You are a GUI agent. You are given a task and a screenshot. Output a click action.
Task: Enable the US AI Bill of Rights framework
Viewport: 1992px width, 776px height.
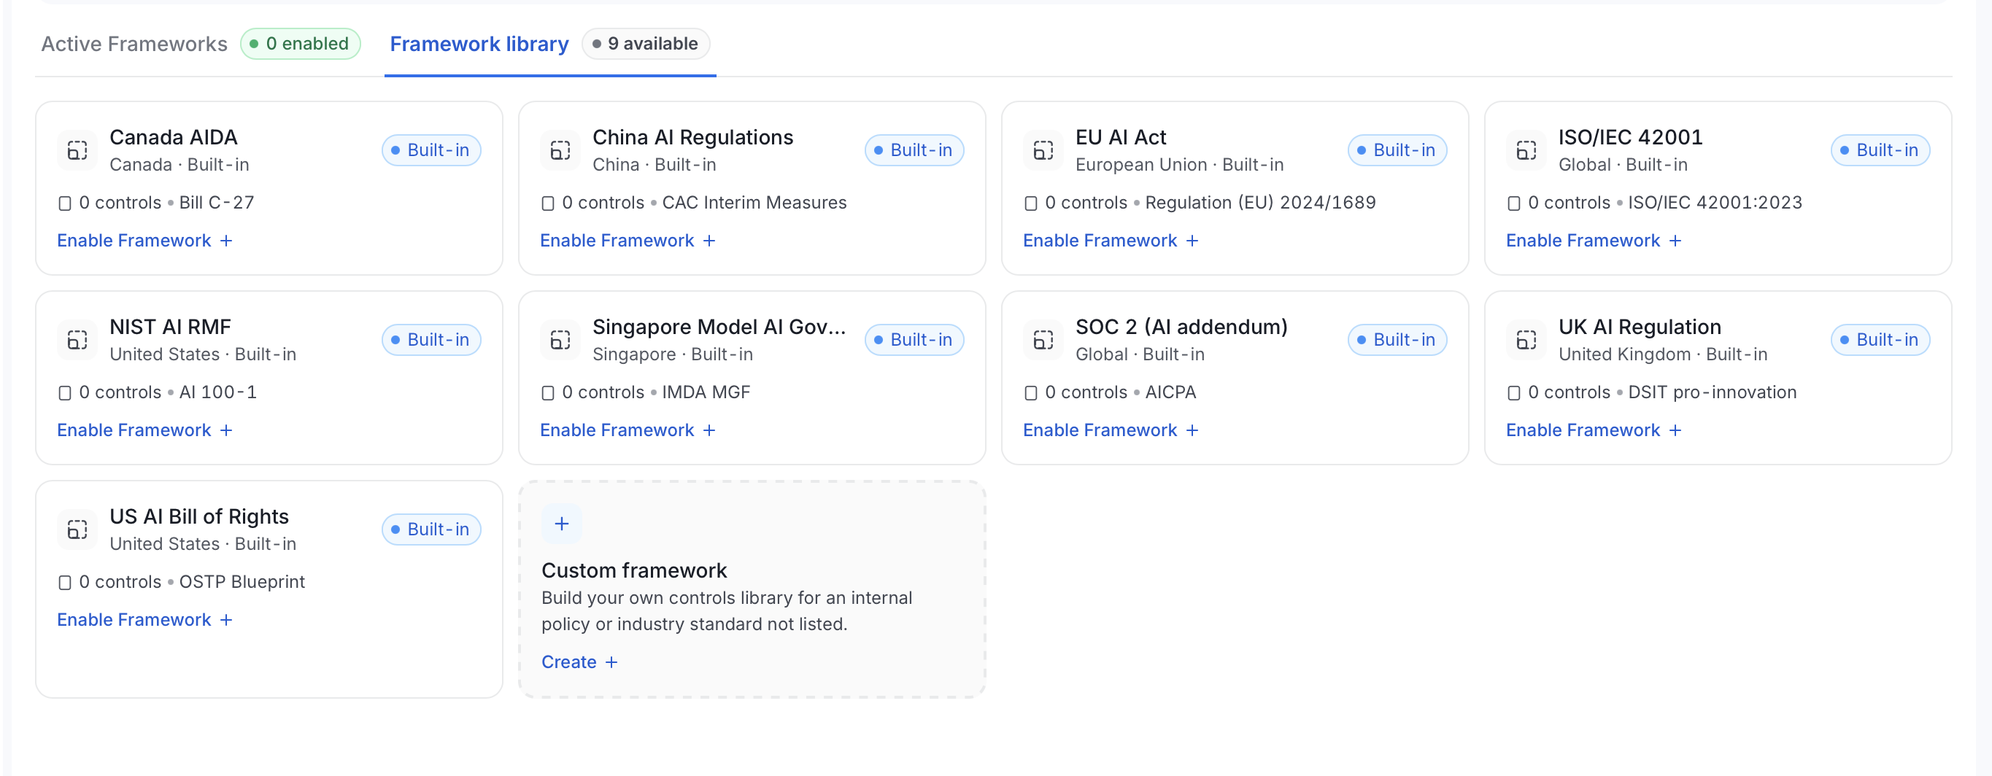tap(144, 620)
